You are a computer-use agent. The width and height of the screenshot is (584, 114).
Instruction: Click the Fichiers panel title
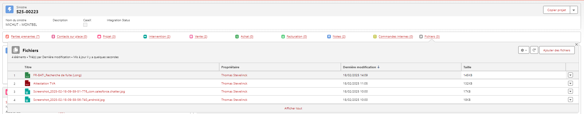tap(30, 50)
